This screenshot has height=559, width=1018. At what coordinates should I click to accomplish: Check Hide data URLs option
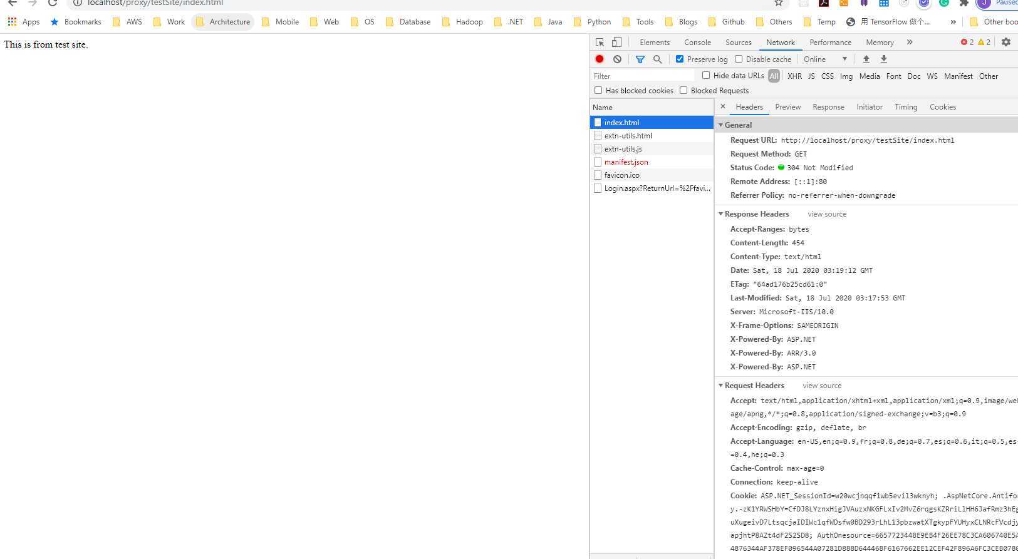706,76
